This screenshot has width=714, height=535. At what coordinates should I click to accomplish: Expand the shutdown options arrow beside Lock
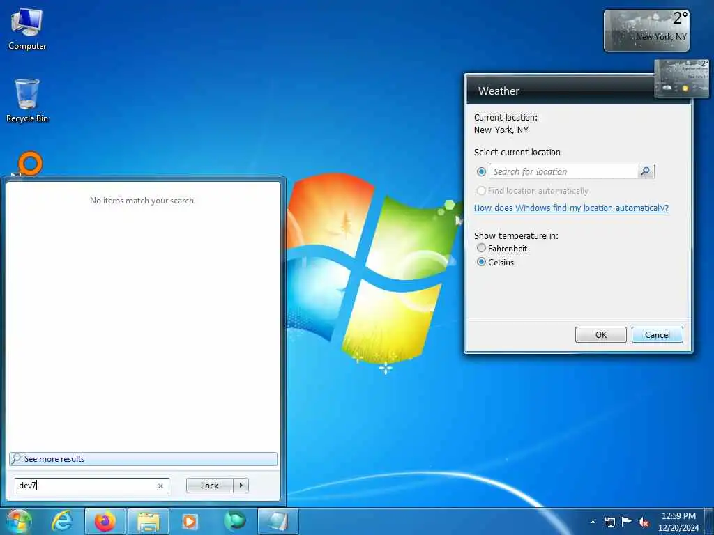tap(241, 486)
